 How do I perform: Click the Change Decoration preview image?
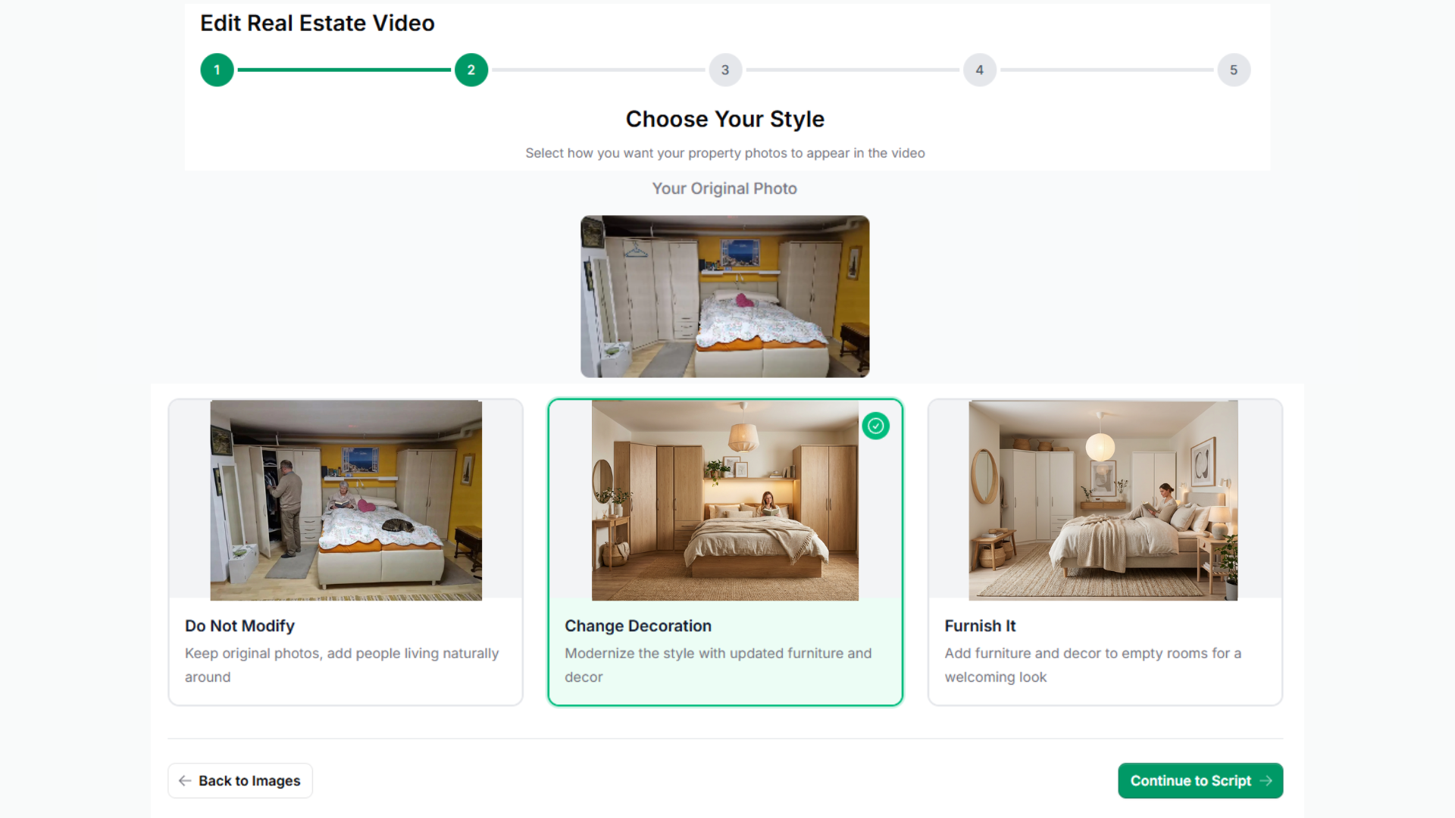[x=724, y=501]
